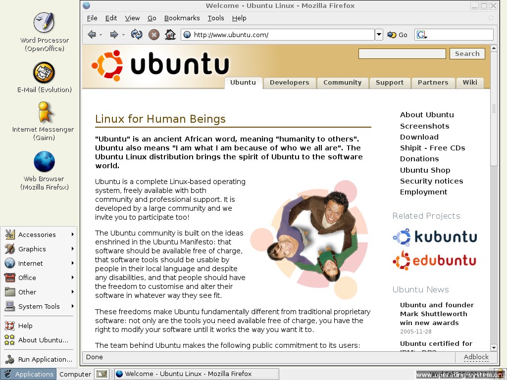
Task: Open the Go menu
Action: coord(152,18)
